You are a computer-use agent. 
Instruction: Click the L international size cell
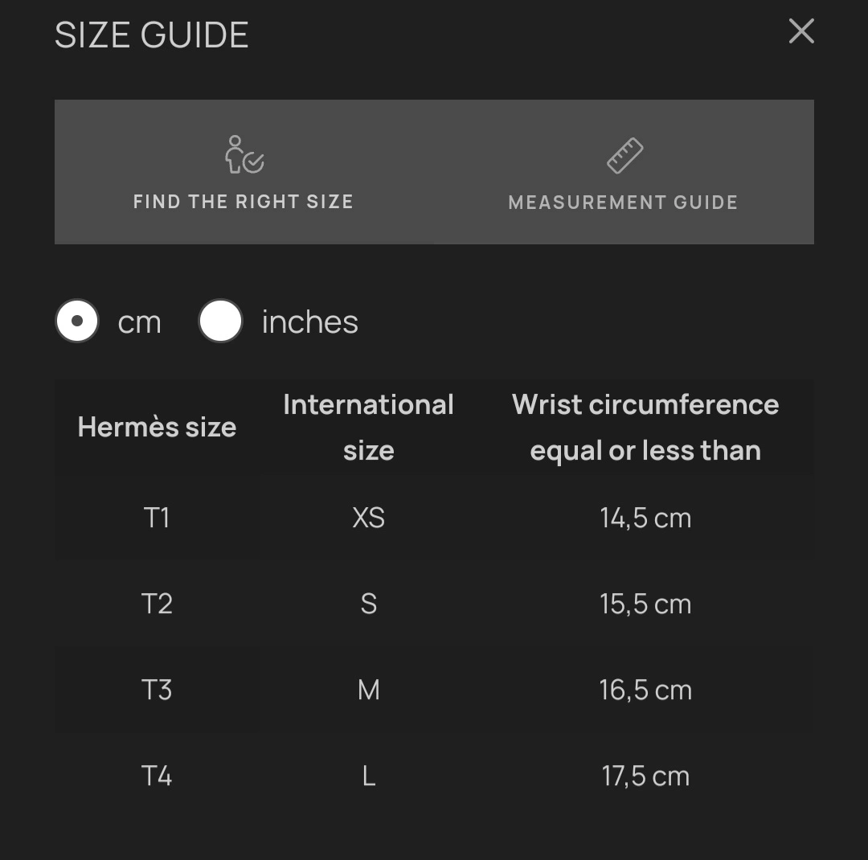click(368, 776)
